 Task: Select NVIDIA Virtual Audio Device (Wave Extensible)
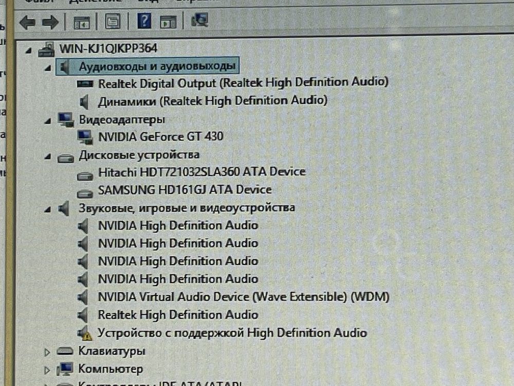click(243, 297)
